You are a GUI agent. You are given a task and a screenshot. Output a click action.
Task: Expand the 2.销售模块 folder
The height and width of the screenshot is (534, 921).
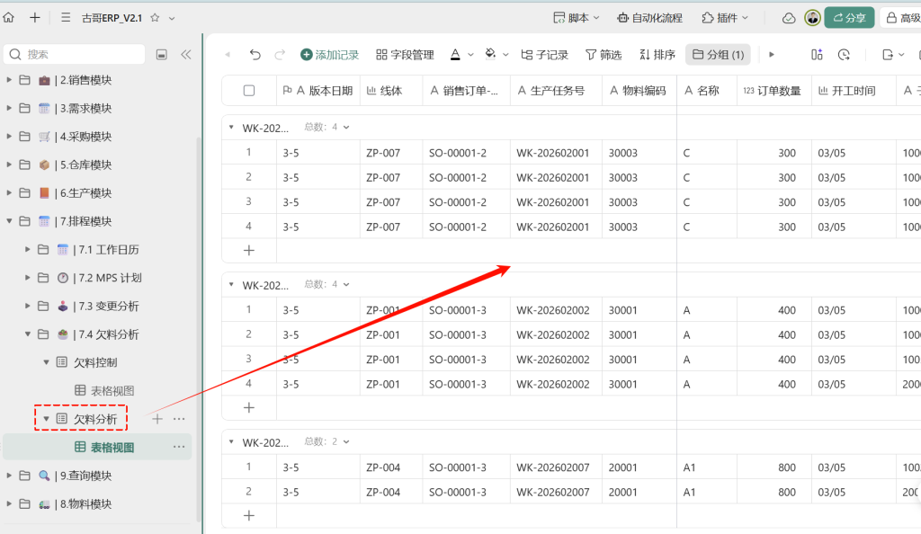pyautogui.click(x=9, y=80)
